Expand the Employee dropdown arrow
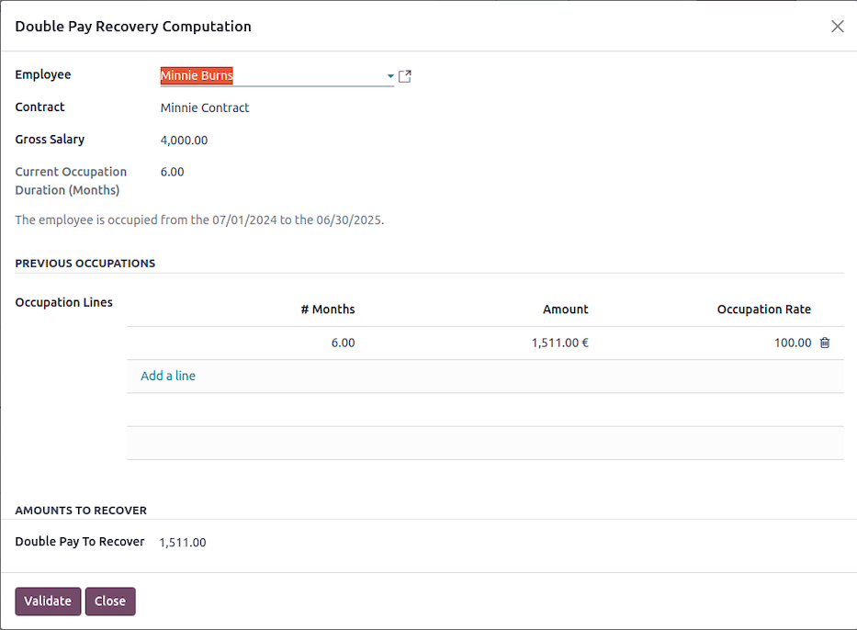Viewport: 857px width, 630px height. (390, 76)
